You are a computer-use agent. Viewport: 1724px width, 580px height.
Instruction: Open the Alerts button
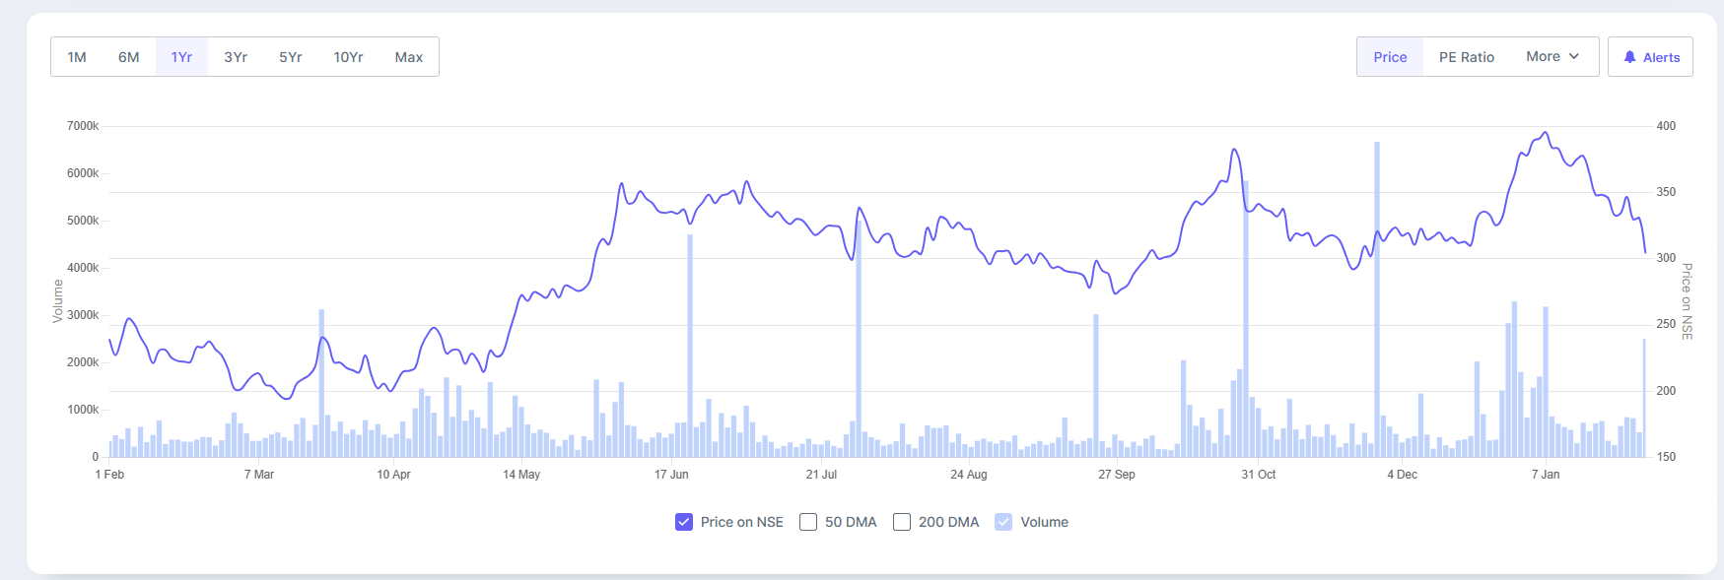click(1651, 57)
